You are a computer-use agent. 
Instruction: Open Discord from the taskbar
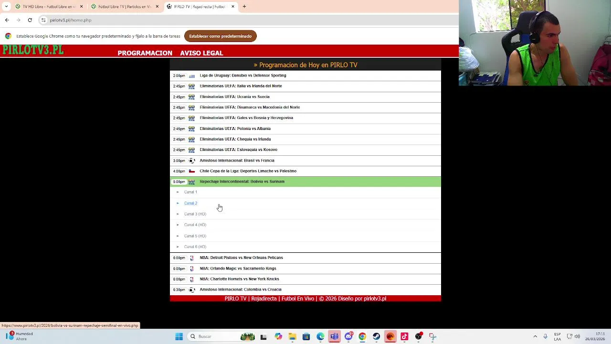pyautogui.click(x=348, y=336)
